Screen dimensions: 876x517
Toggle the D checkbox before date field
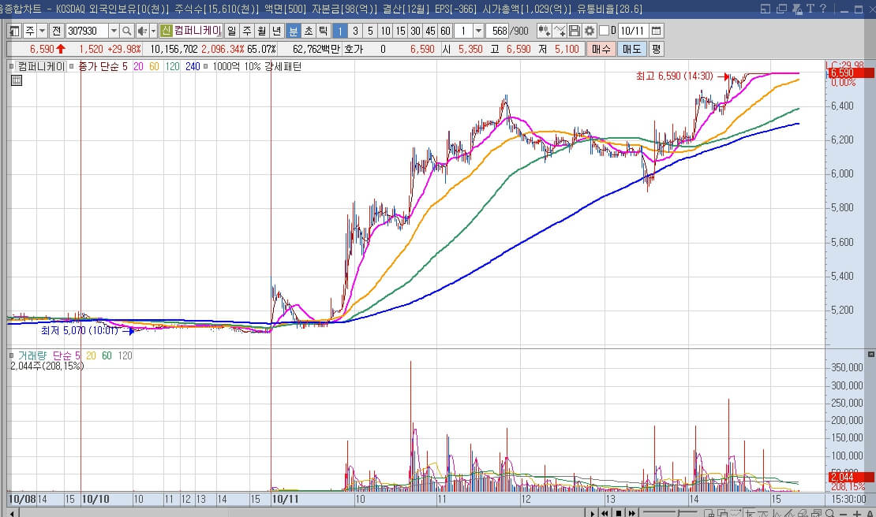(x=604, y=31)
